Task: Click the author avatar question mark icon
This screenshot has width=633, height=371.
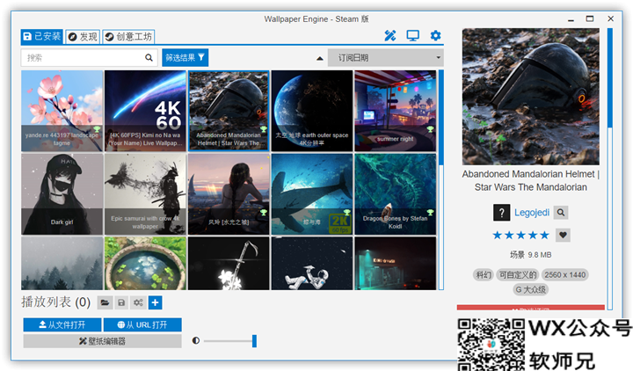Action: pos(501,213)
